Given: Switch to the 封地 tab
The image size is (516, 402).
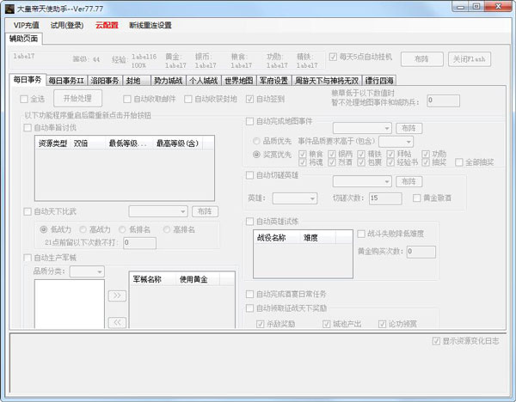Looking at the screenshot, I should click(x=136, y=81).
